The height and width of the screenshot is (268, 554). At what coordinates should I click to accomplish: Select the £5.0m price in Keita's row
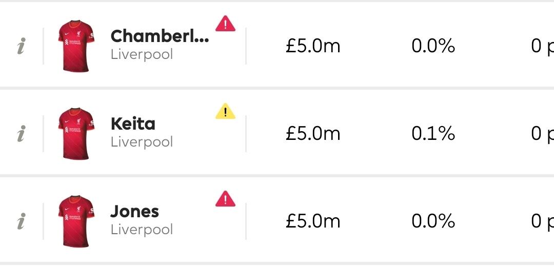coord(313,134)
